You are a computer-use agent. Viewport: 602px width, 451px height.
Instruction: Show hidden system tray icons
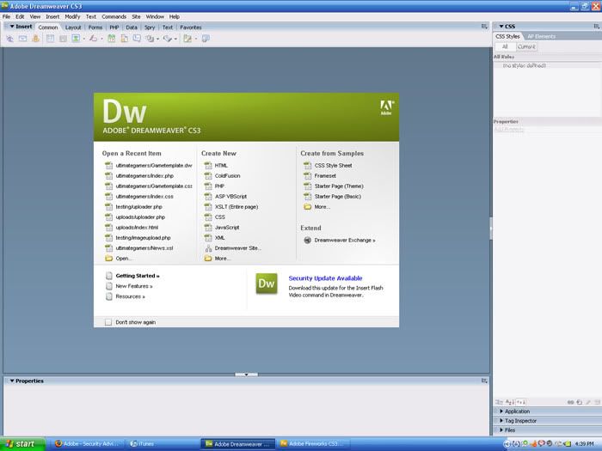[x=507, y=444]
